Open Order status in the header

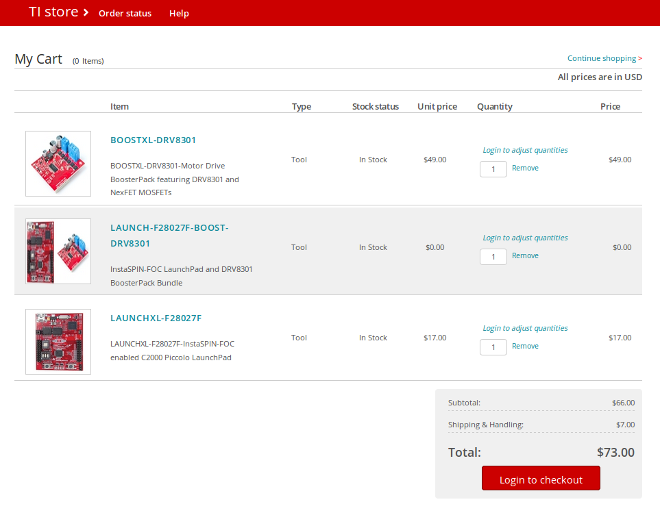click(125, 14)
